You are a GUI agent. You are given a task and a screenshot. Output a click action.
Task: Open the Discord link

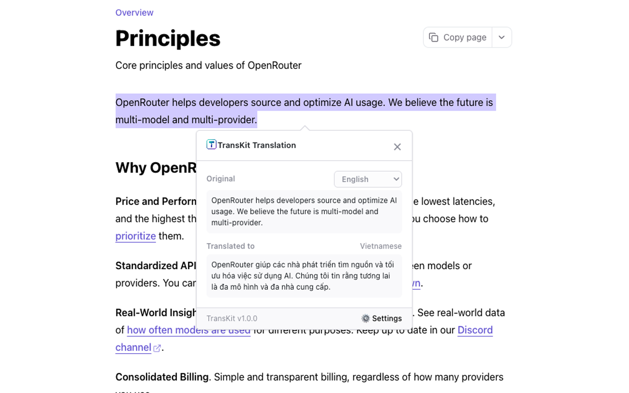coord(475,330)
